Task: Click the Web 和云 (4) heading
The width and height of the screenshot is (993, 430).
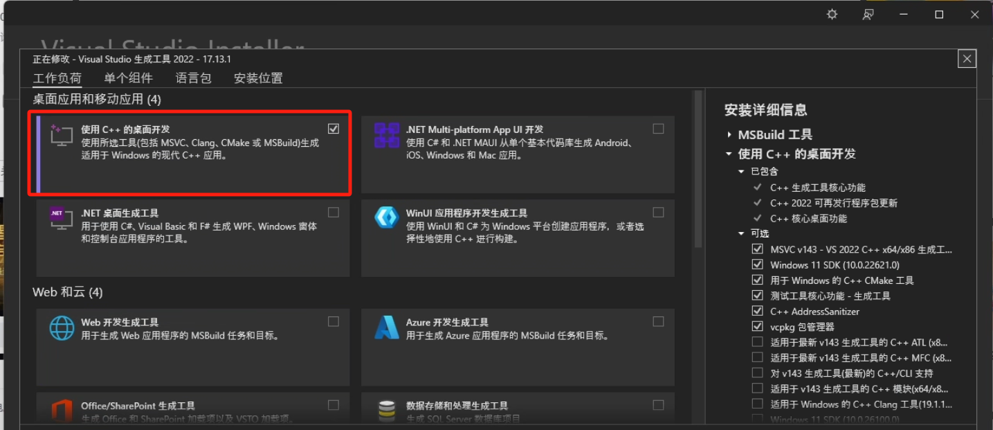Action: click(x=68, y=292)
